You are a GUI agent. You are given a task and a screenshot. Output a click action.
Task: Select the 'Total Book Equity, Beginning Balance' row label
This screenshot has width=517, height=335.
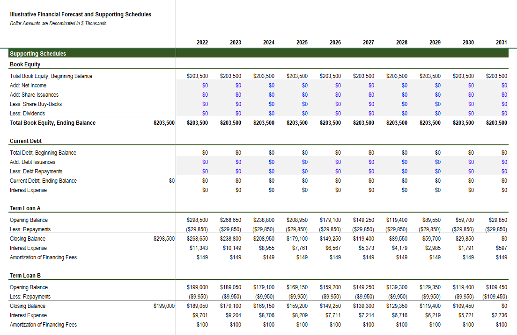[x=51, y=76]
